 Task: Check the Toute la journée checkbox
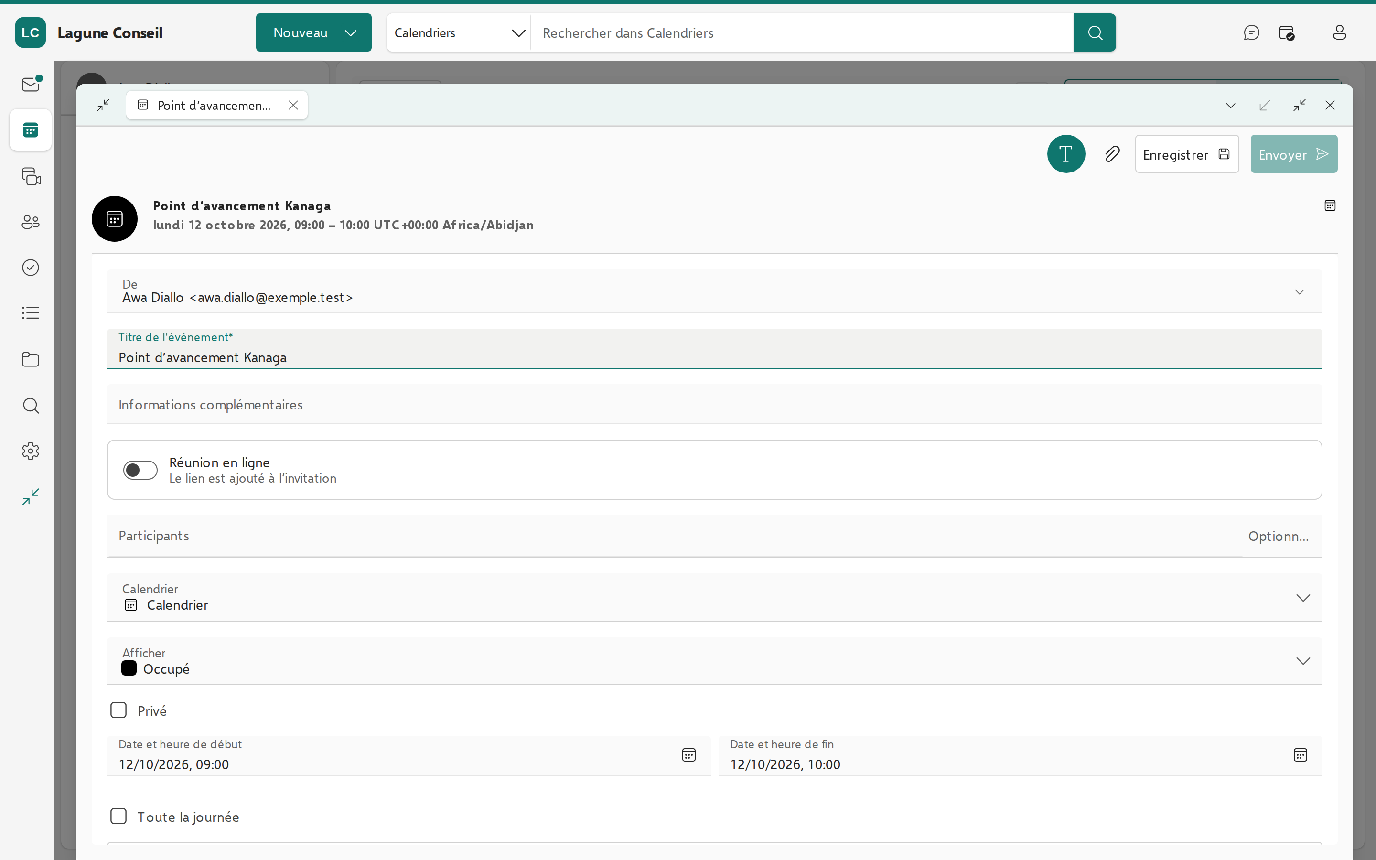tap(118, 816)
